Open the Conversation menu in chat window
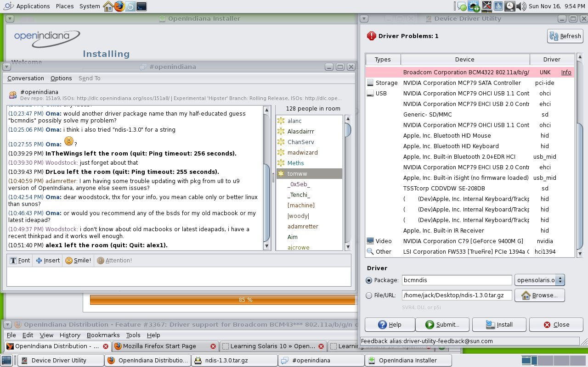This screenshot has width=588, height=367. coord(26,78)
